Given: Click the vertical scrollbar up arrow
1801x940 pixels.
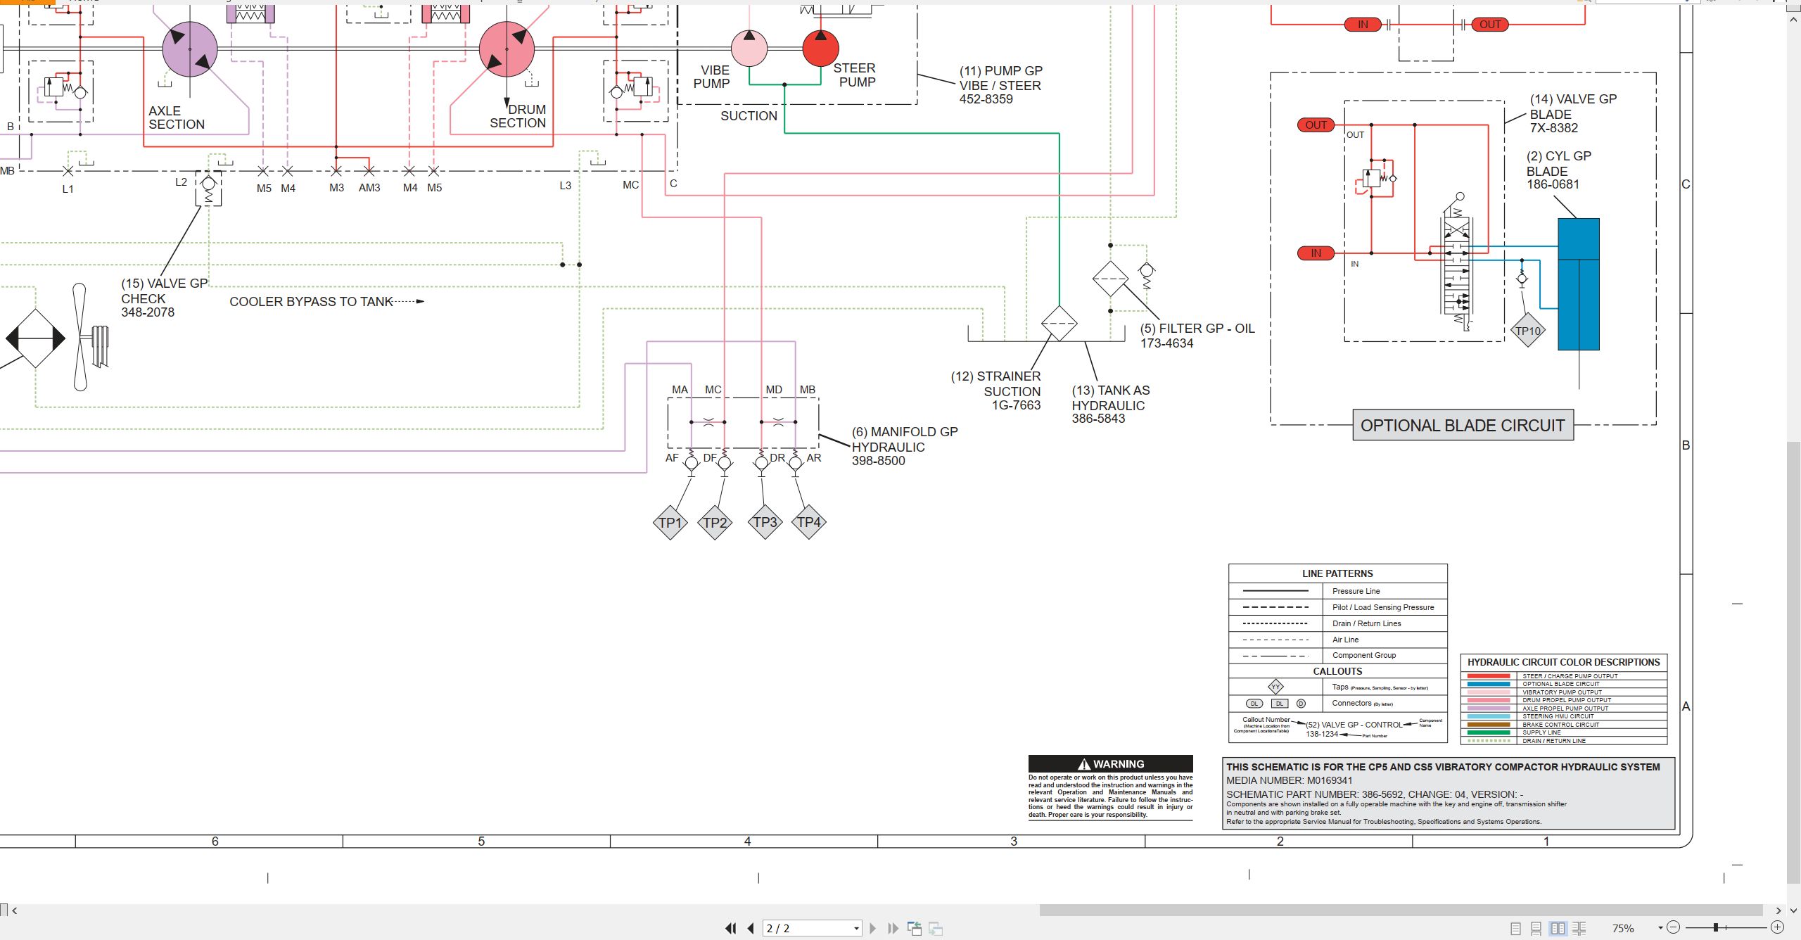Looking at the screenshot, I should click(1793, 20).
